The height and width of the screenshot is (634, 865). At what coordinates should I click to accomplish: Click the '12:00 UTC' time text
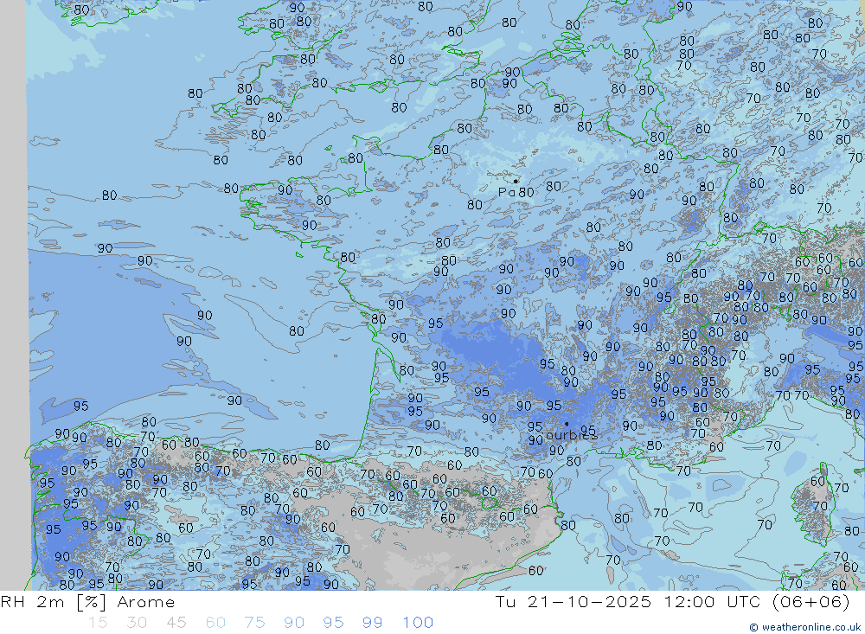click(x=712, y=601)
